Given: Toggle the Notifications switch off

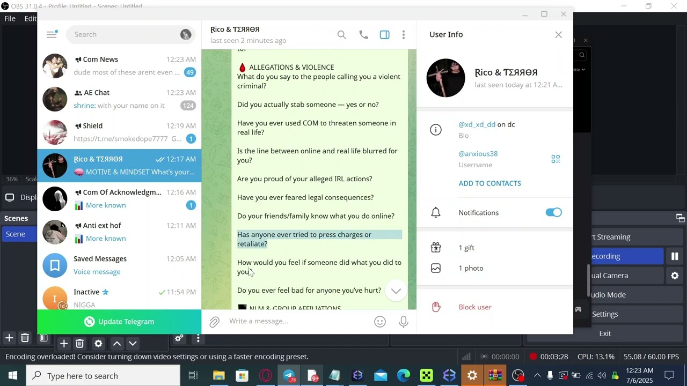Looking at the screenshot, I should 553,213.
